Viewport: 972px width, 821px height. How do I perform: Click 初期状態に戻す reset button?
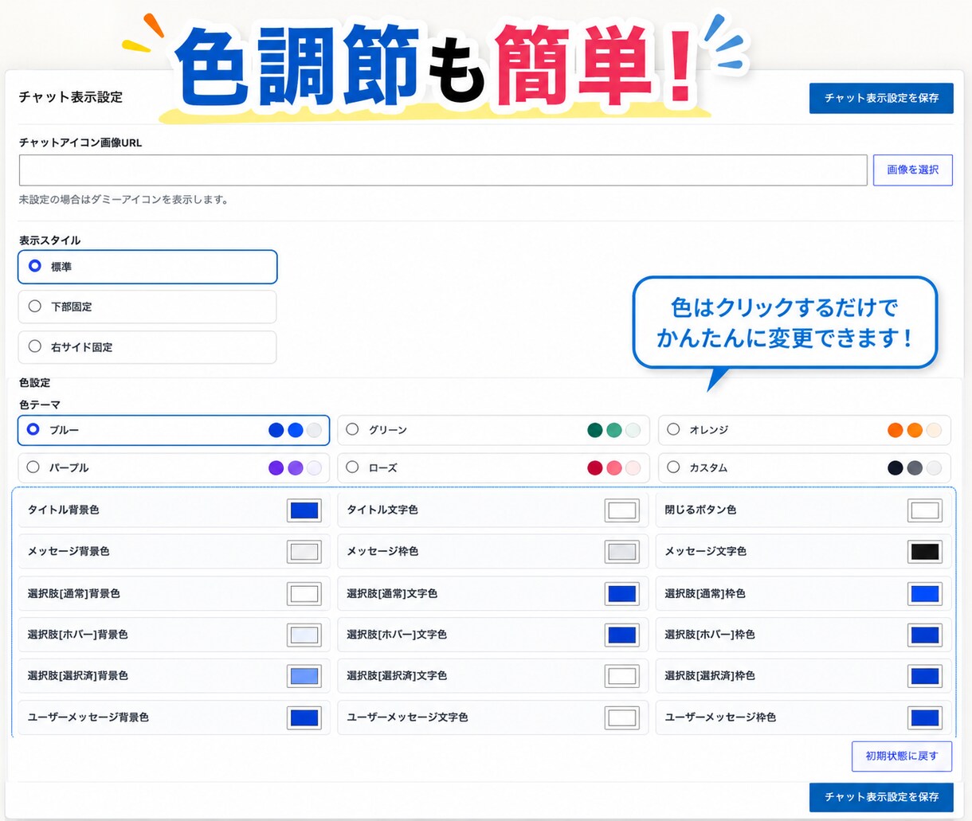pos(902,756)
